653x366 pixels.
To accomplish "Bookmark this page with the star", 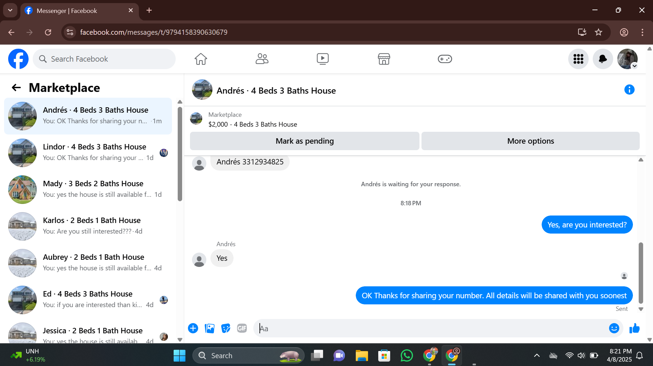I will (598, 32).
